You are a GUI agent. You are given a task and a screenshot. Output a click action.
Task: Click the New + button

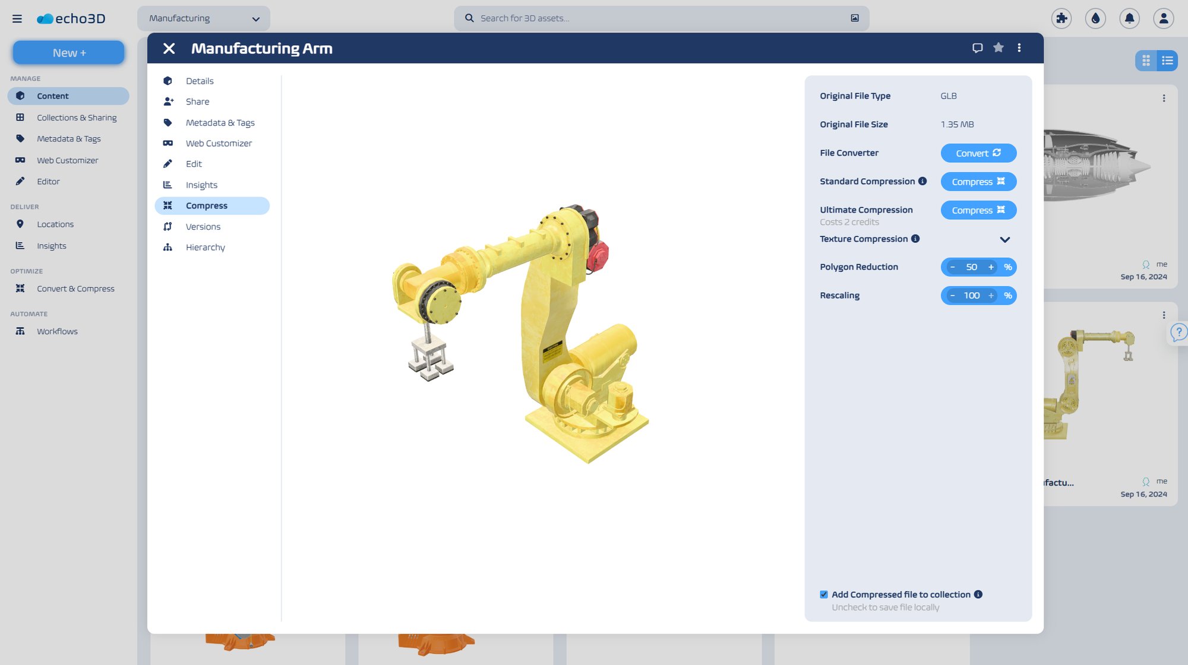[x=69, y=52]
